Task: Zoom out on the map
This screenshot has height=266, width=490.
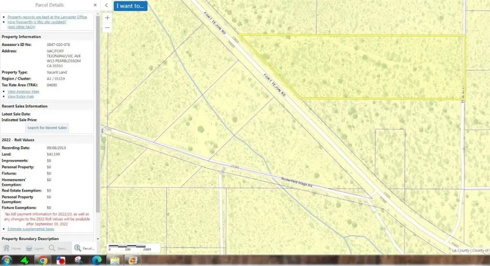Action: (x=107, y=28)
